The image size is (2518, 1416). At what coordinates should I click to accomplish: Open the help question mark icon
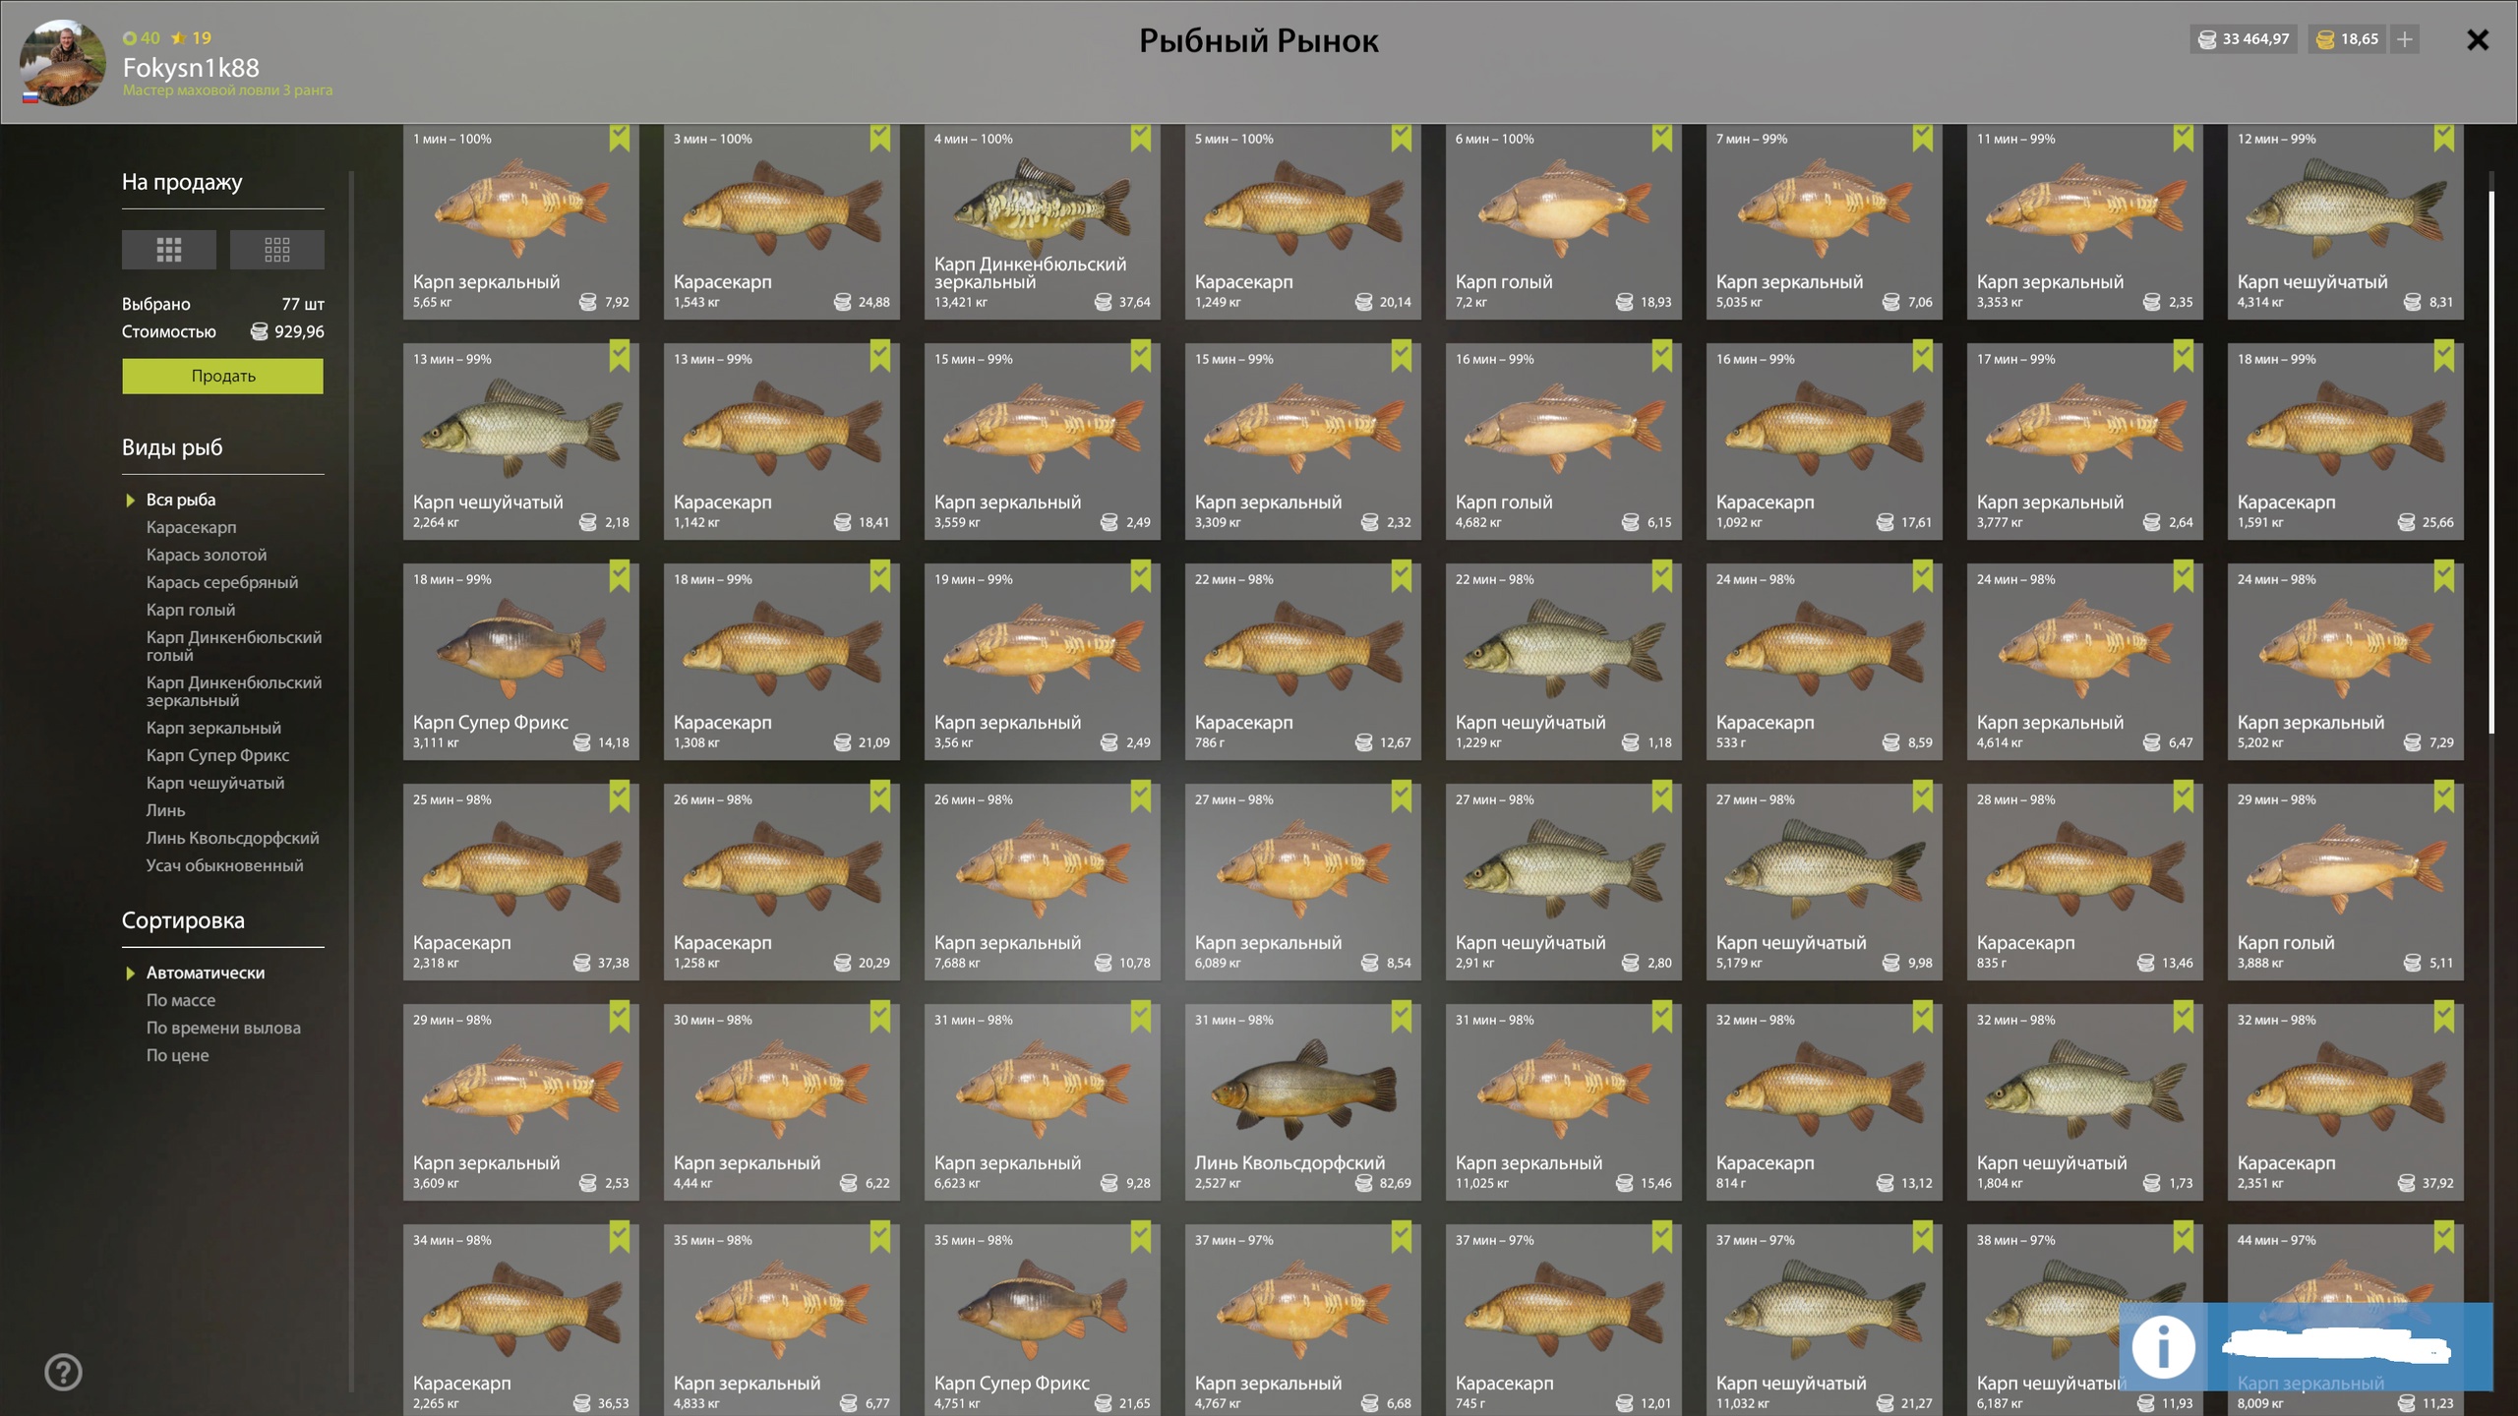pyautogui.click(x=64, y=1372)
